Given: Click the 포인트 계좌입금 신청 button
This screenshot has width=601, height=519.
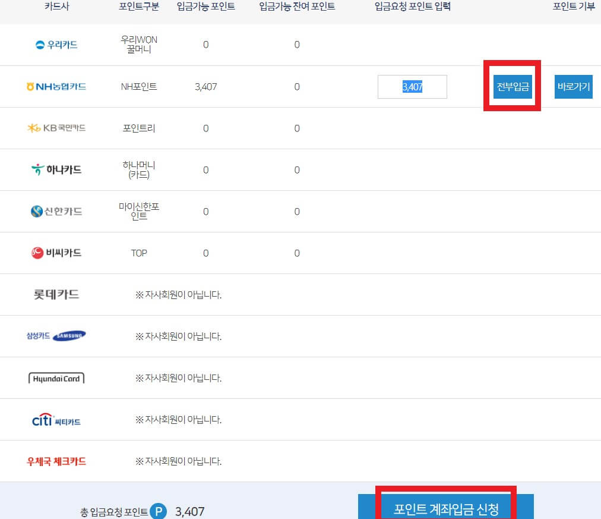Looking at the screenshot, I should click(x=445, y=508).
